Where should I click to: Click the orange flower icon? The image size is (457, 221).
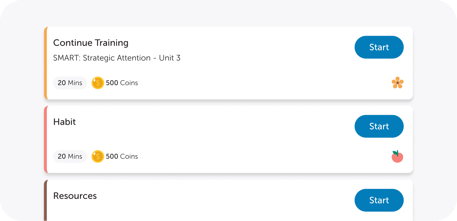click(398, 83)
